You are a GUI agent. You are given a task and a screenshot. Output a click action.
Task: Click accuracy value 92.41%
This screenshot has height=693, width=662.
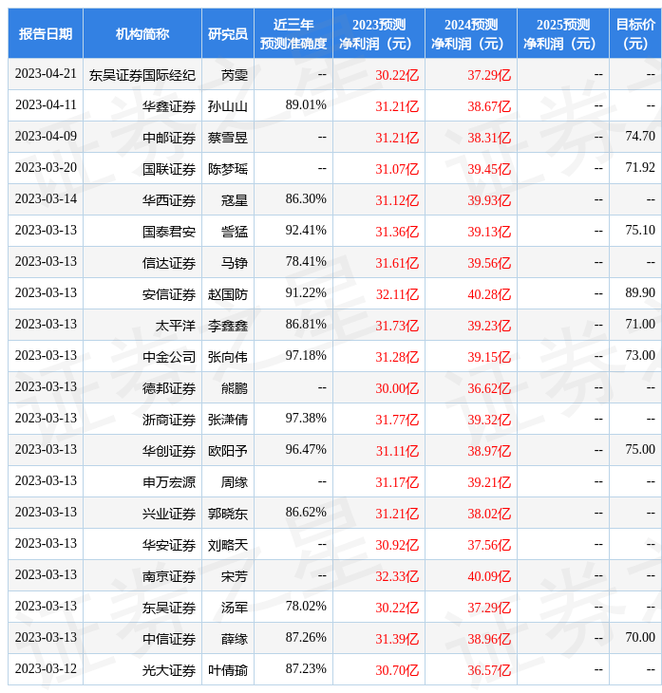click(306, 231)
